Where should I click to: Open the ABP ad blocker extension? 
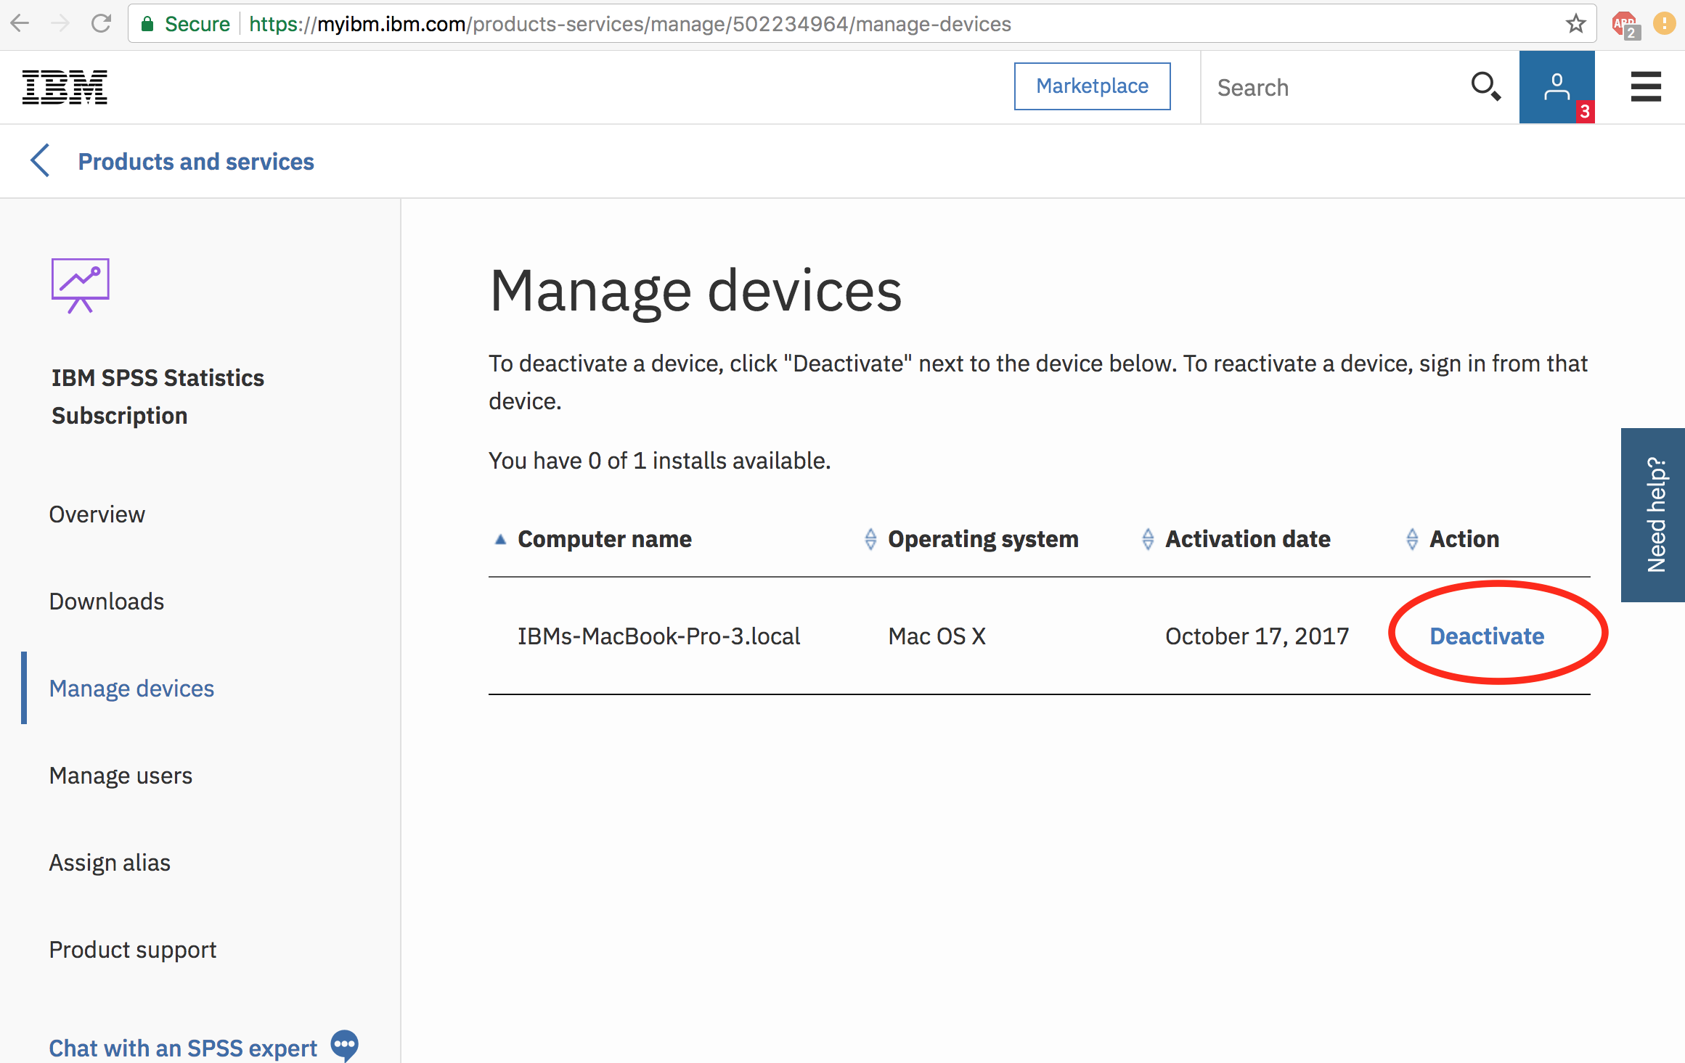pyautogui.click(x=1625, y=25)
